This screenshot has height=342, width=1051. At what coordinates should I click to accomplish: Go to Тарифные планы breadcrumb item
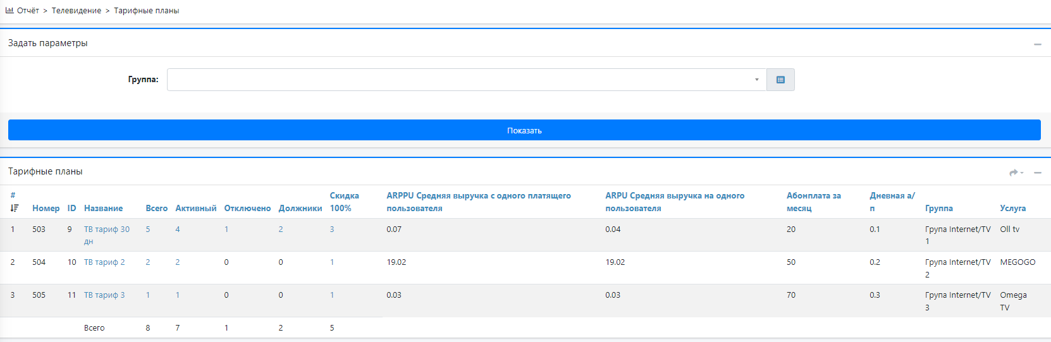pyautogui.click(x=146, y=11)
